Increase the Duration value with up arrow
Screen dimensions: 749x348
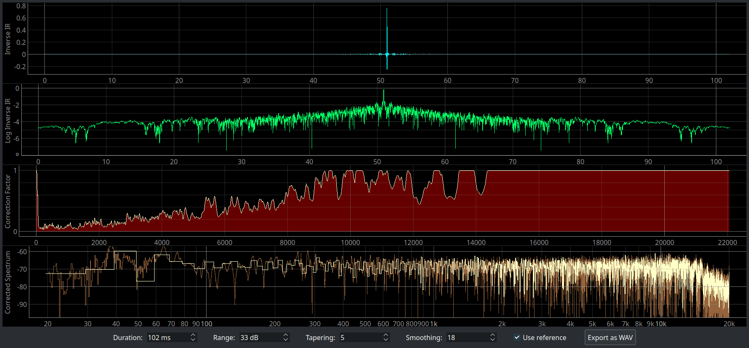click(x=193, y=335)
